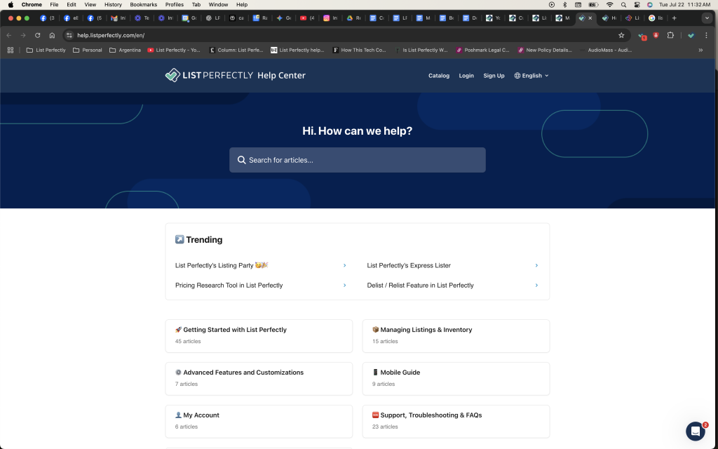Open the Extensions puzzle-piece menu
This screenshot has width=718, height=449.
[670, 35]
